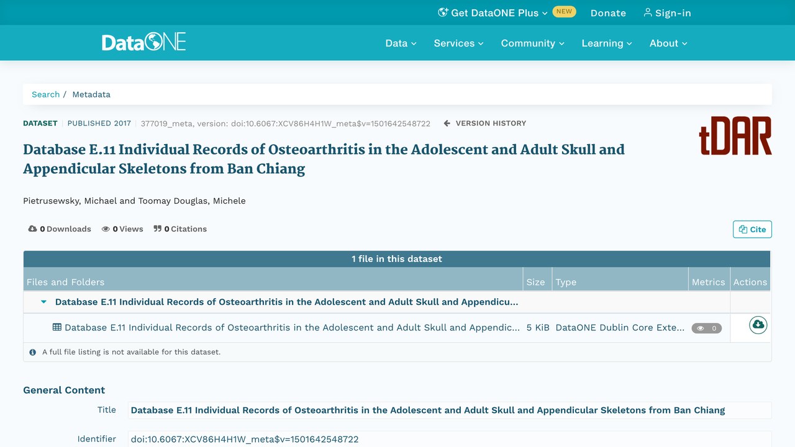Click the NEW badge
Image resolution: width=795 pixels, height=447 pixels.
pos(564,12)
